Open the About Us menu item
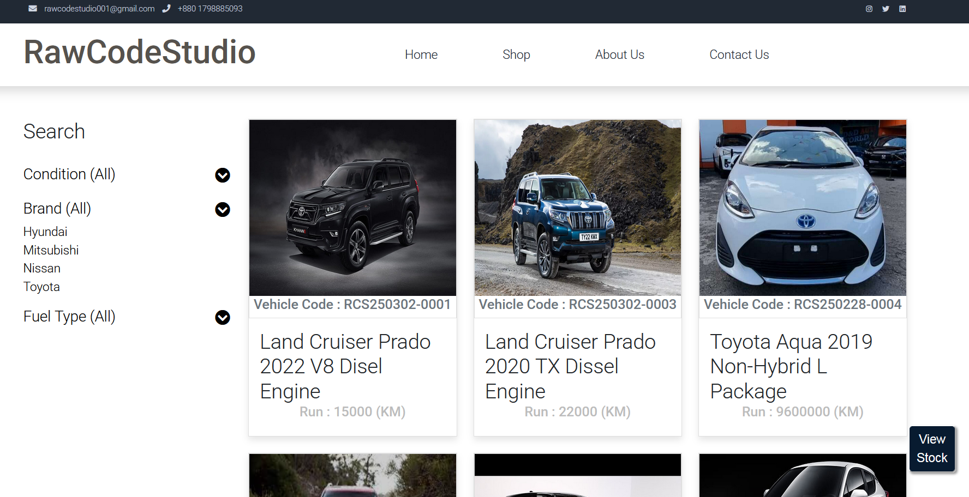 [620, 54]
